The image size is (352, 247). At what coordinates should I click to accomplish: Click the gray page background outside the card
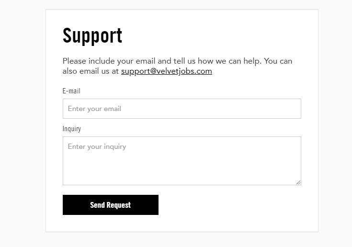coord(23,123)
